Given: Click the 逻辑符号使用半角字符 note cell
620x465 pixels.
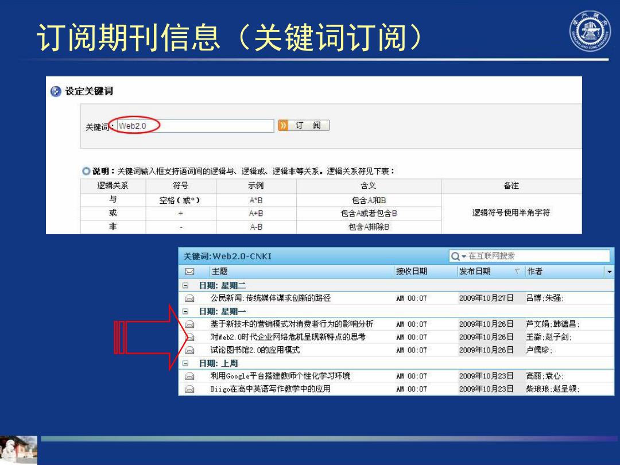Looking at the screenshot, I should (511, 213).
